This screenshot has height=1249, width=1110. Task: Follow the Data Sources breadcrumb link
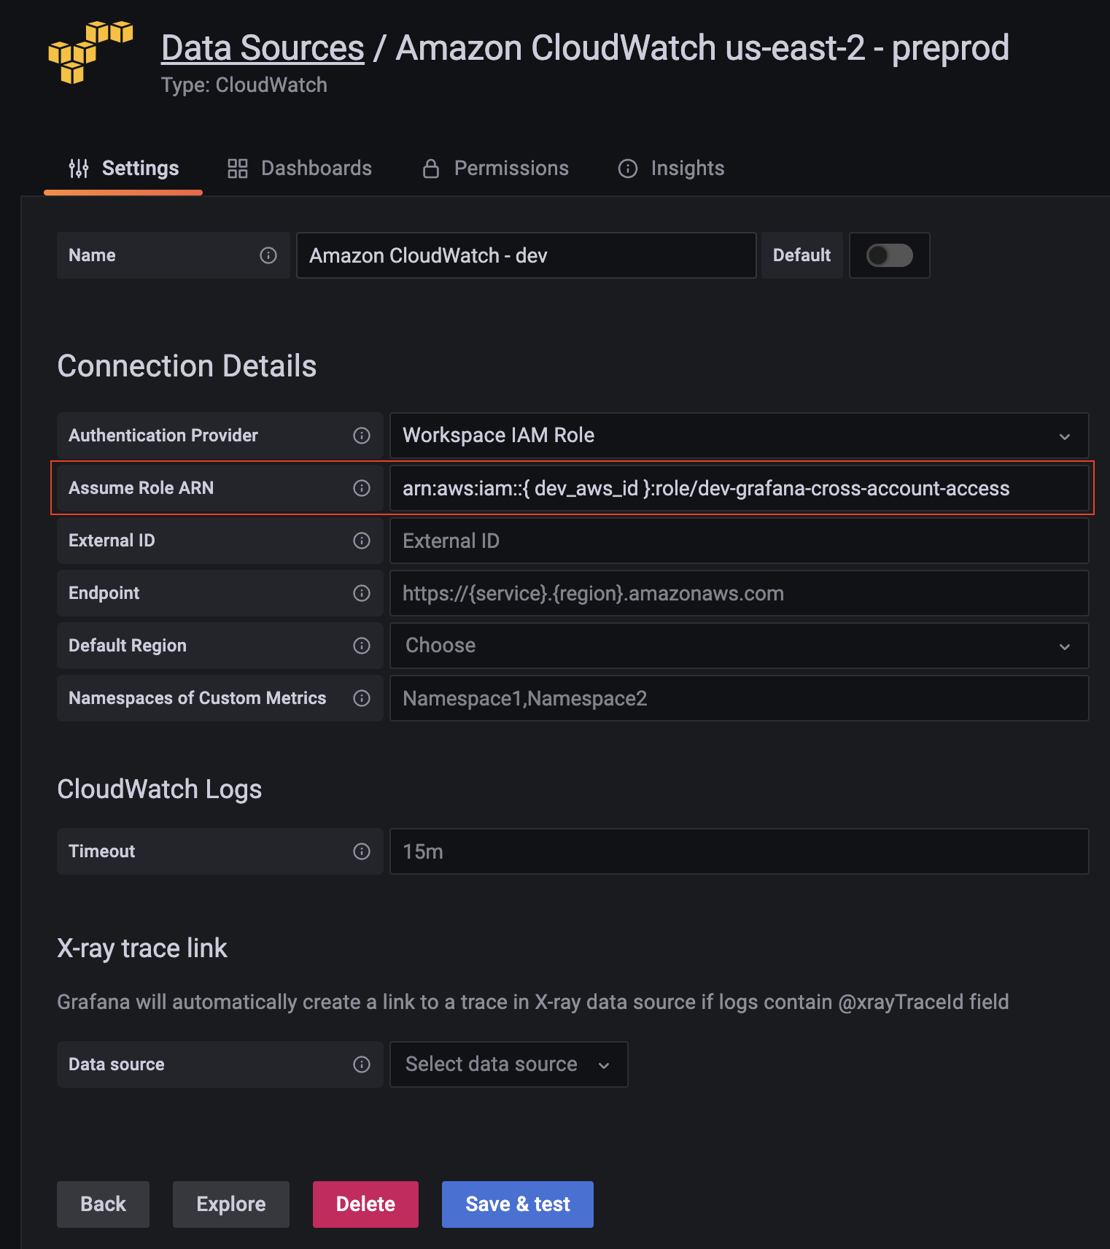pyautogui.click(x=263, y=48)
